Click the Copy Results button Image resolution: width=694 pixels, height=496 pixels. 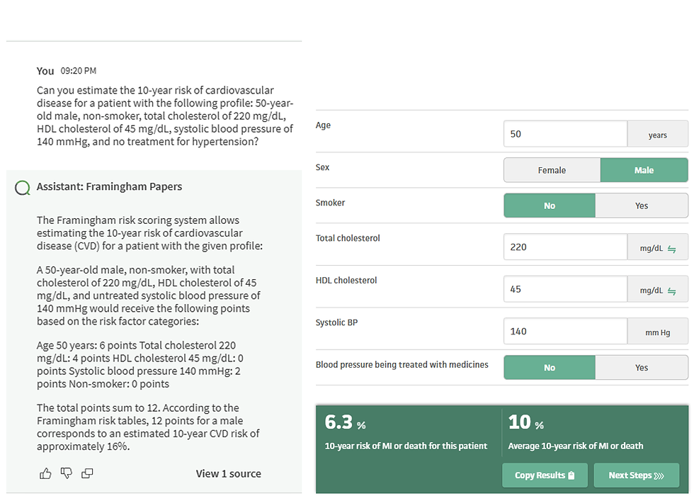(x=545, y=475)
